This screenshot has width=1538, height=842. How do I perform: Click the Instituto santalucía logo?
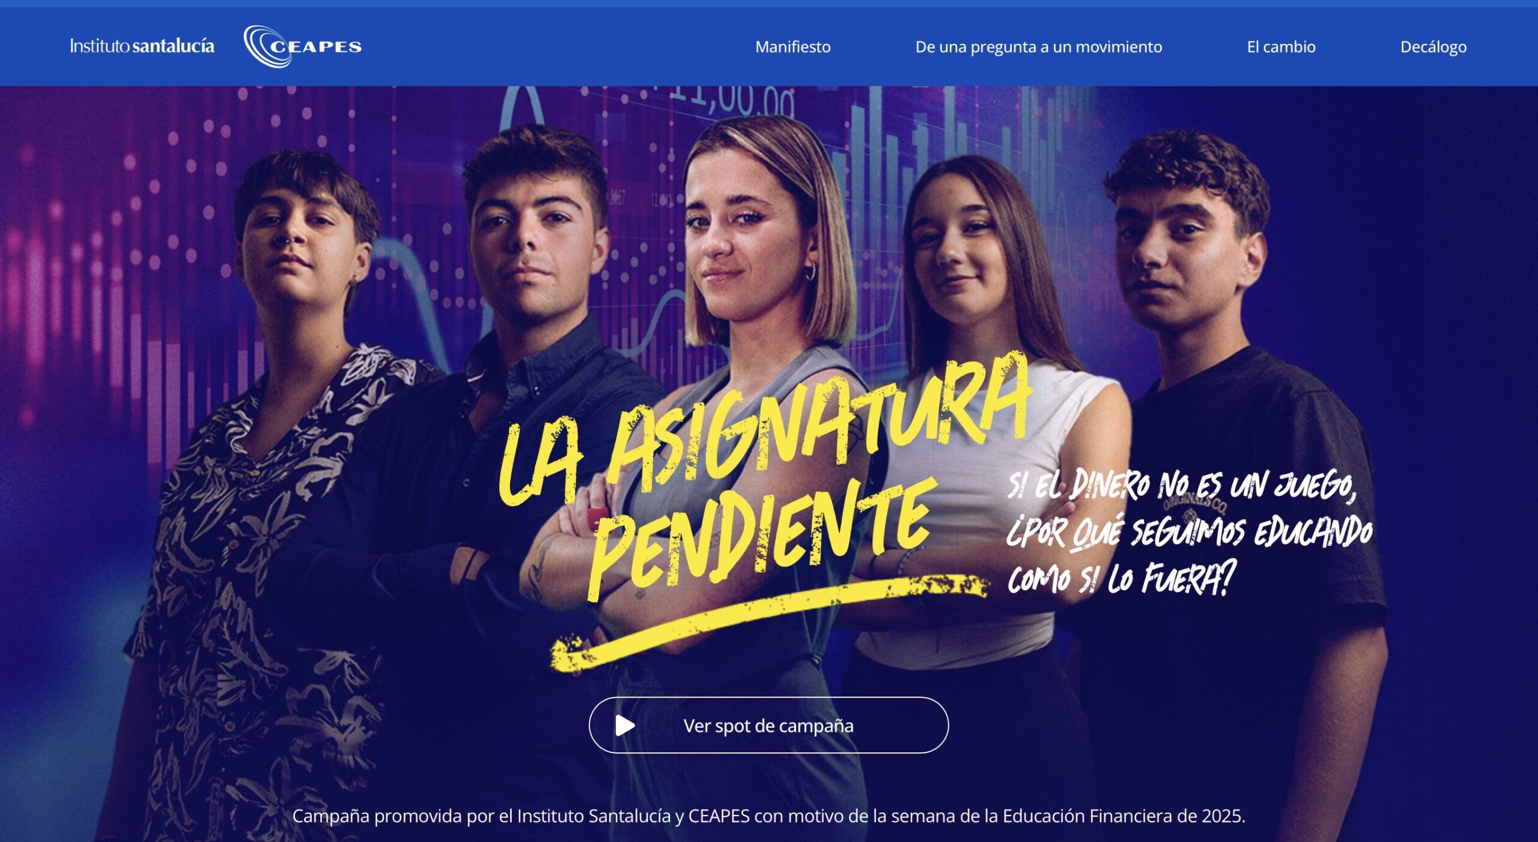142,46
